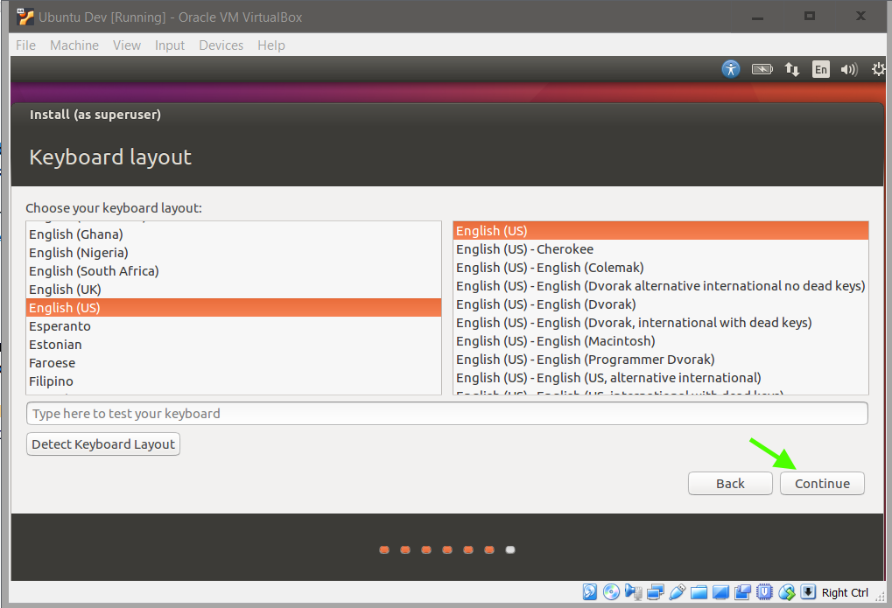Screen dimensions: 892x608
Task: Open the USB devices status icon
Action: [677, 592]
